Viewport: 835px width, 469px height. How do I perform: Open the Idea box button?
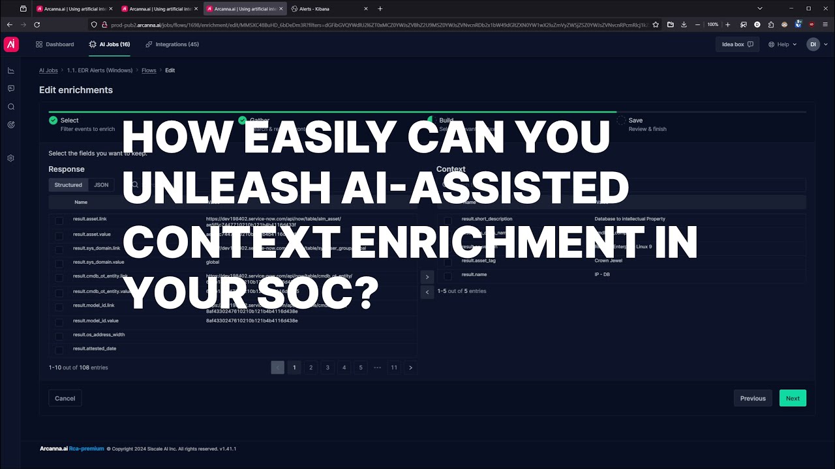[738, 44]
